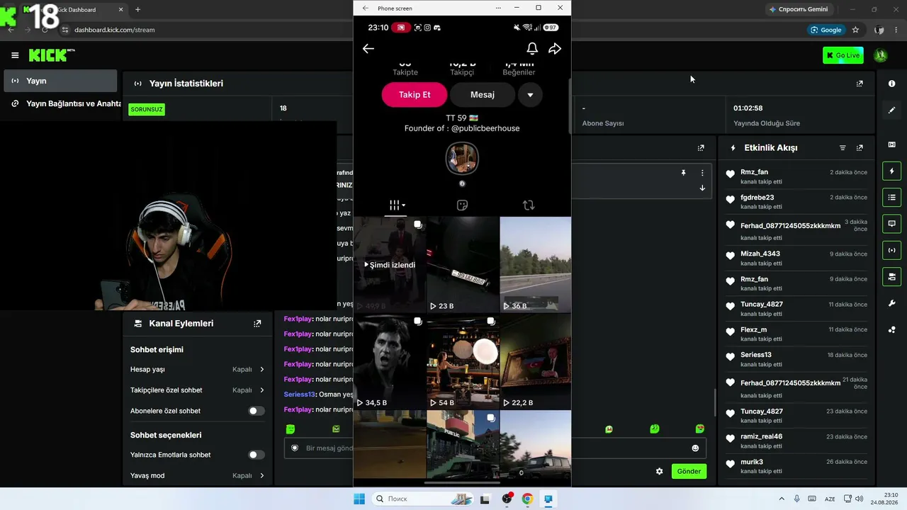The height and width of the screenshot is (510, 907).
Task: Click the pin icon on the pinned message
Action: point(683,173)
